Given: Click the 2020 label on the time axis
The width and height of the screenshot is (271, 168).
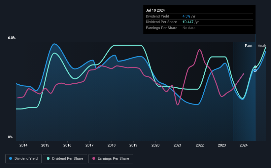Looking at the screenshot, I should pyautogui.click(x=155, y=145).
